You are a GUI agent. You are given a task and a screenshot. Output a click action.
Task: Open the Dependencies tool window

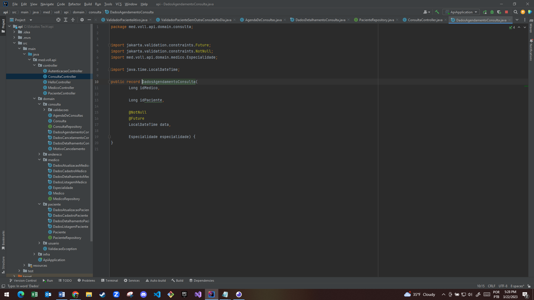202,281
